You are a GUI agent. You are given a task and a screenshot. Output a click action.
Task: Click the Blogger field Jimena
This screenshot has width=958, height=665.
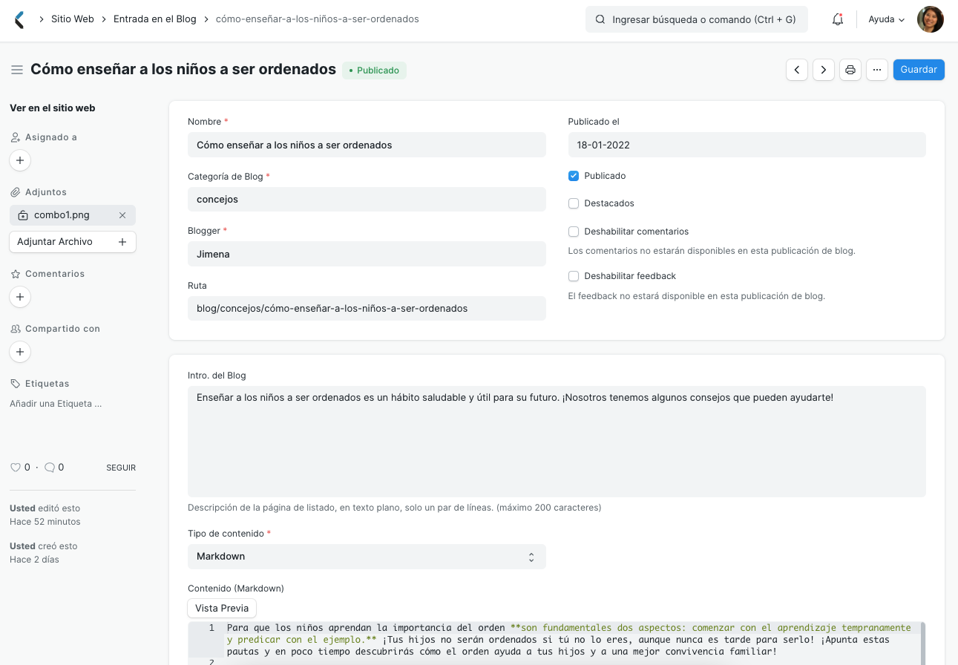(x=367, y=254)
